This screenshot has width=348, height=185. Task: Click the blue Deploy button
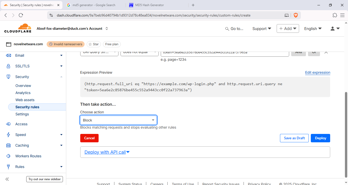[x=320, y=138]
